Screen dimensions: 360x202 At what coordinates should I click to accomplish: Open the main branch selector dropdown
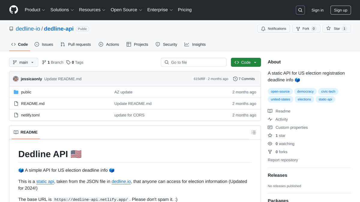click(24, 62)
